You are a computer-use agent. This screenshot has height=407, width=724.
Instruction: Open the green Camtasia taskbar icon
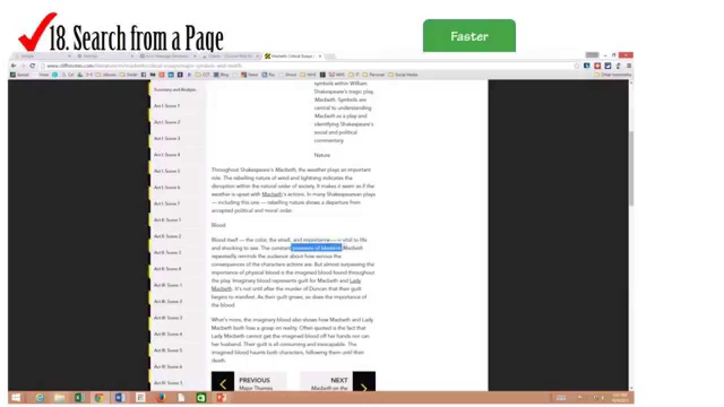pyautogui.click(x=201, y=397)
